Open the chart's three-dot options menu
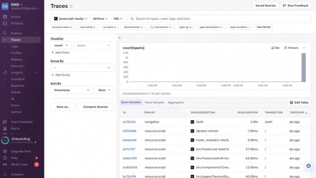 pyautogui.click(x=304, y=48)
